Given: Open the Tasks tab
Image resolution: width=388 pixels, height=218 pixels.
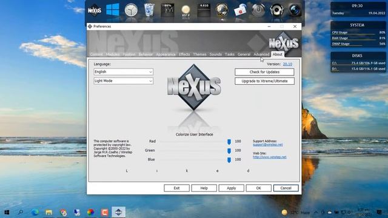Looking at the screenshot, I should coord(230,54).
